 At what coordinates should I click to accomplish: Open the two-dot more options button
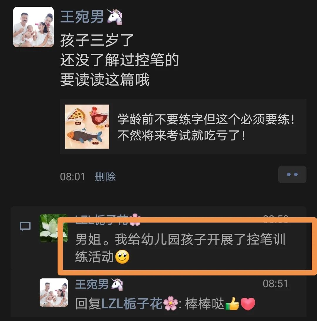tap(292, 174)
